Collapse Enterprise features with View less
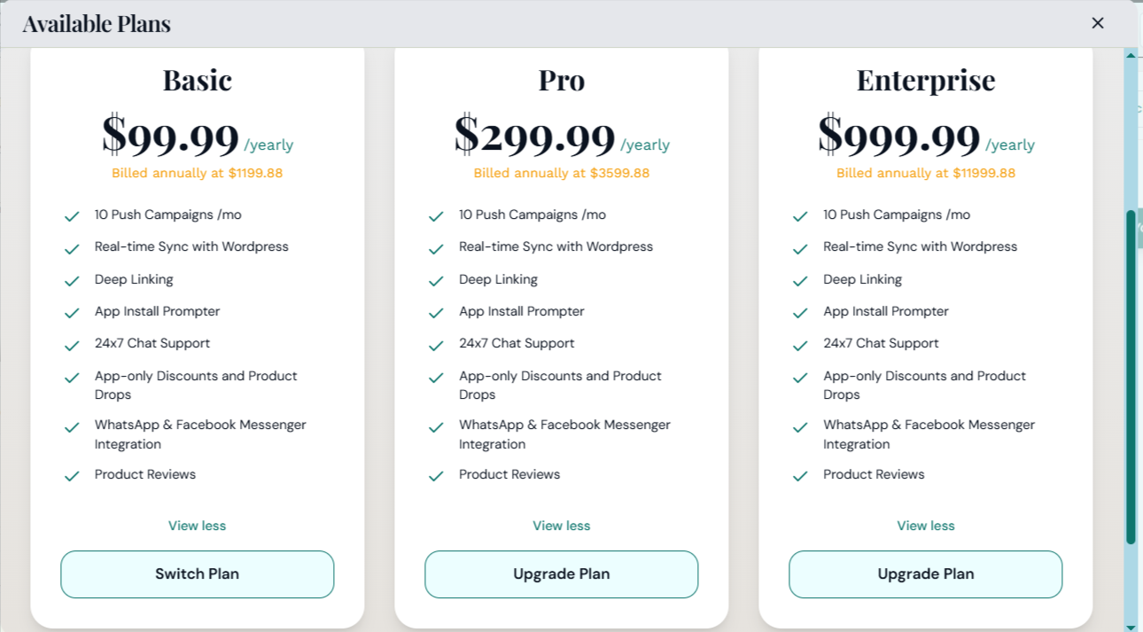 [925, 526]
